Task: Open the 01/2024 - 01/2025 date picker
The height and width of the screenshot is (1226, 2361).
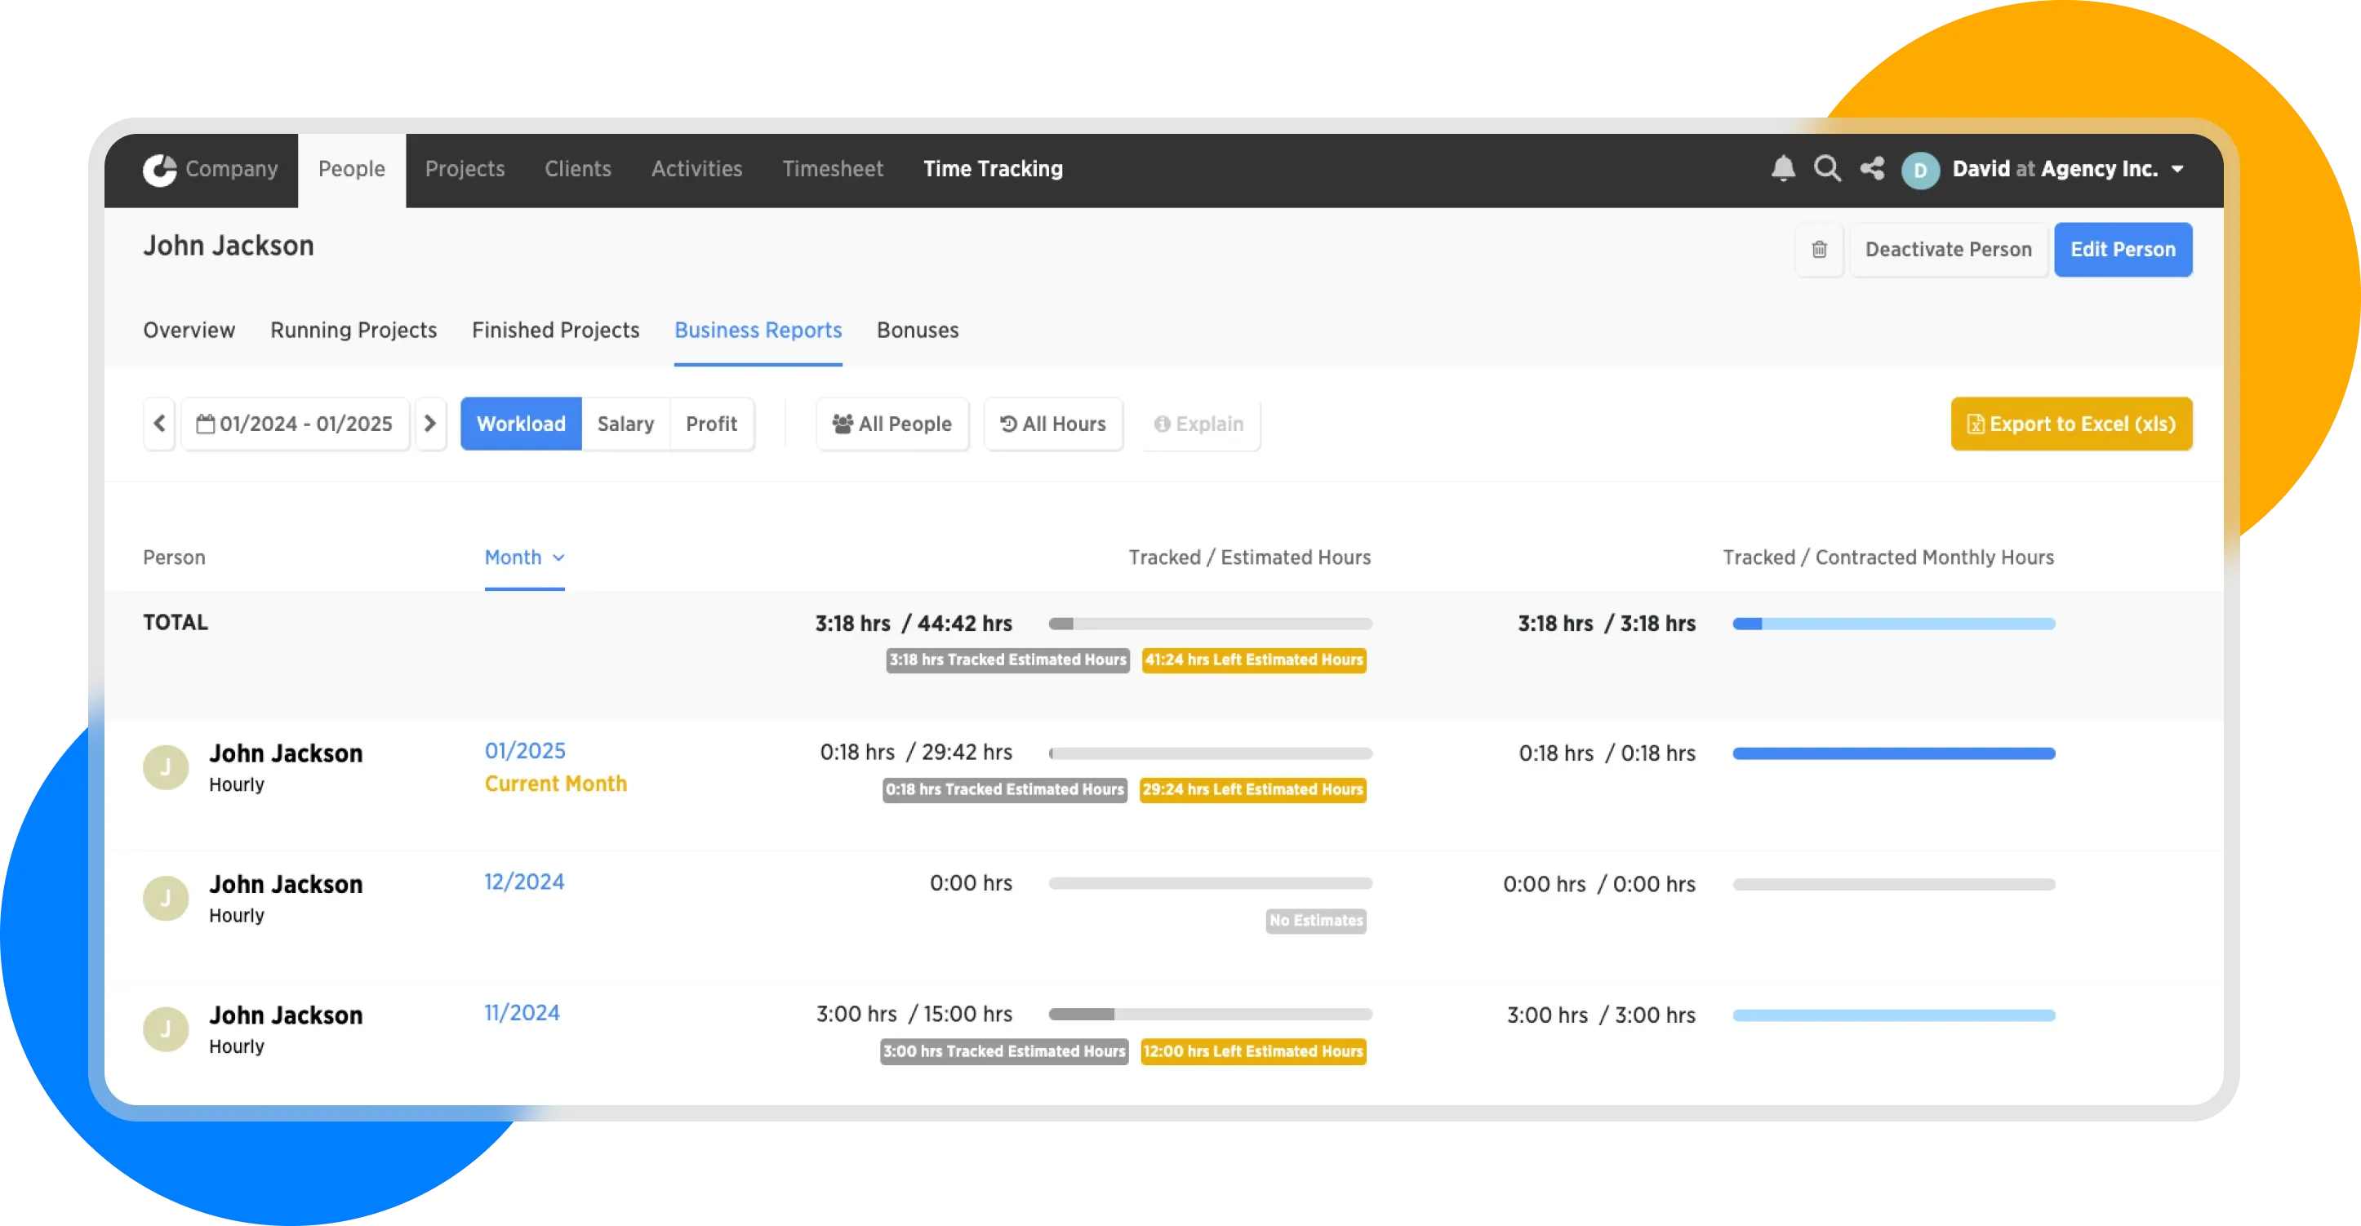Action: point(296,424)
